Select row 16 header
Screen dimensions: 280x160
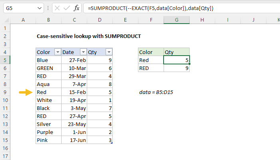coord(5,148)
